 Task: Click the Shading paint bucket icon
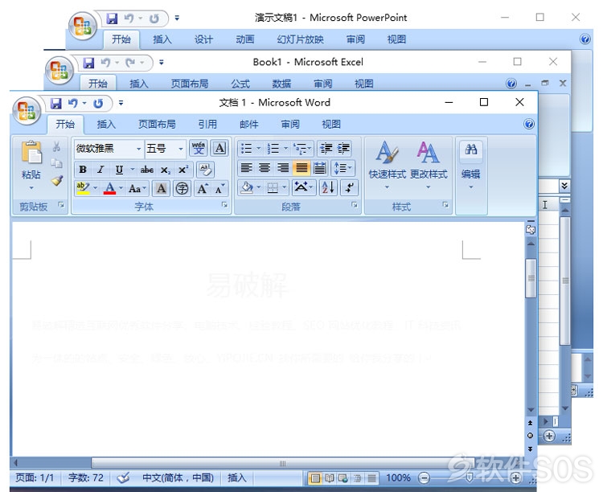pos(247,188)
